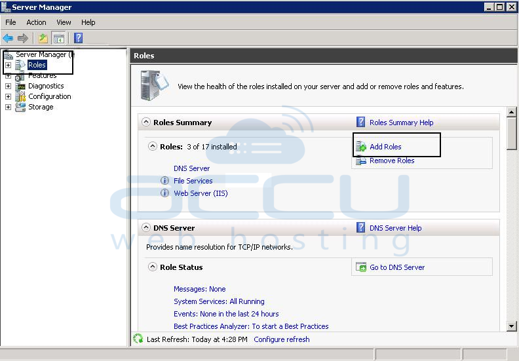The width and height of the screenshot is (519, 361).
Task: Click the Server Manager root node icon
Action: tap(9, 54)
